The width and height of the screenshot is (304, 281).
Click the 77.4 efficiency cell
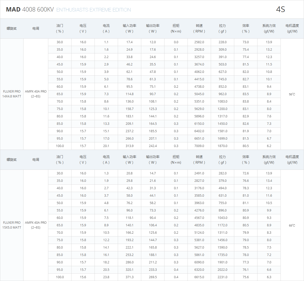click(246, 57)
